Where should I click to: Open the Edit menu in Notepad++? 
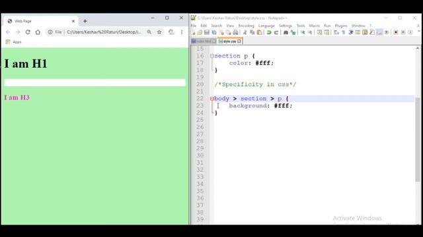coord(204,26)
